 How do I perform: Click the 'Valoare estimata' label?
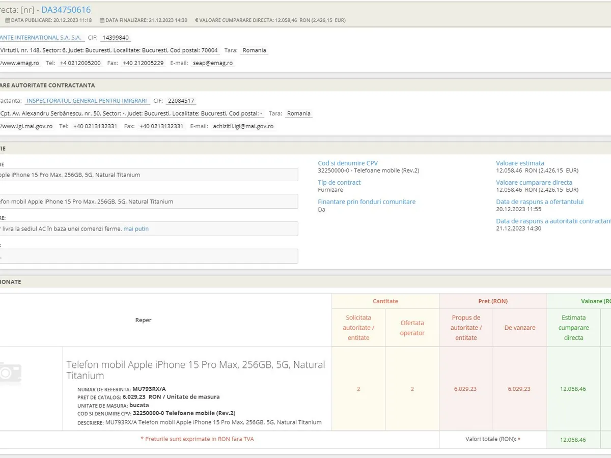click(x=520, y=163)
